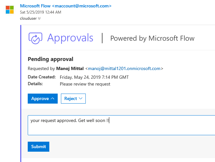The height and width of the screenshot is (162, 215).
Task: Collapse the Approve option
Action: [x=43, y=98]
